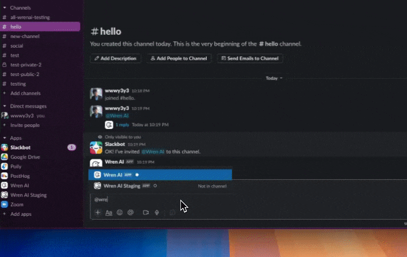Click the Add Description button
Screen dimensions: 407x257
coord(115,58)
